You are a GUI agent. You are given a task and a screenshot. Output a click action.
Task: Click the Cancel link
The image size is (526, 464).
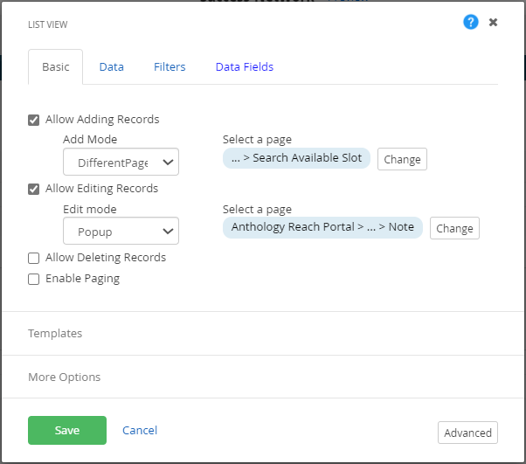[140, 430]
